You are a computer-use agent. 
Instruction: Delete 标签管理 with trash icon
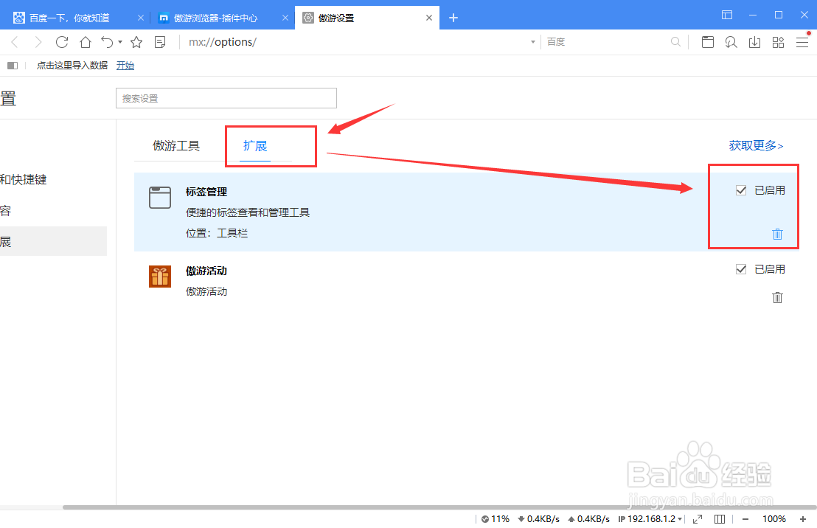click(x=777, y=234)
